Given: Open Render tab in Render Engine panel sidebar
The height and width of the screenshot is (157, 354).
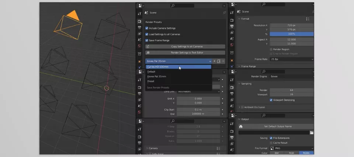Looking at the screenshot, I should (232, 88).
